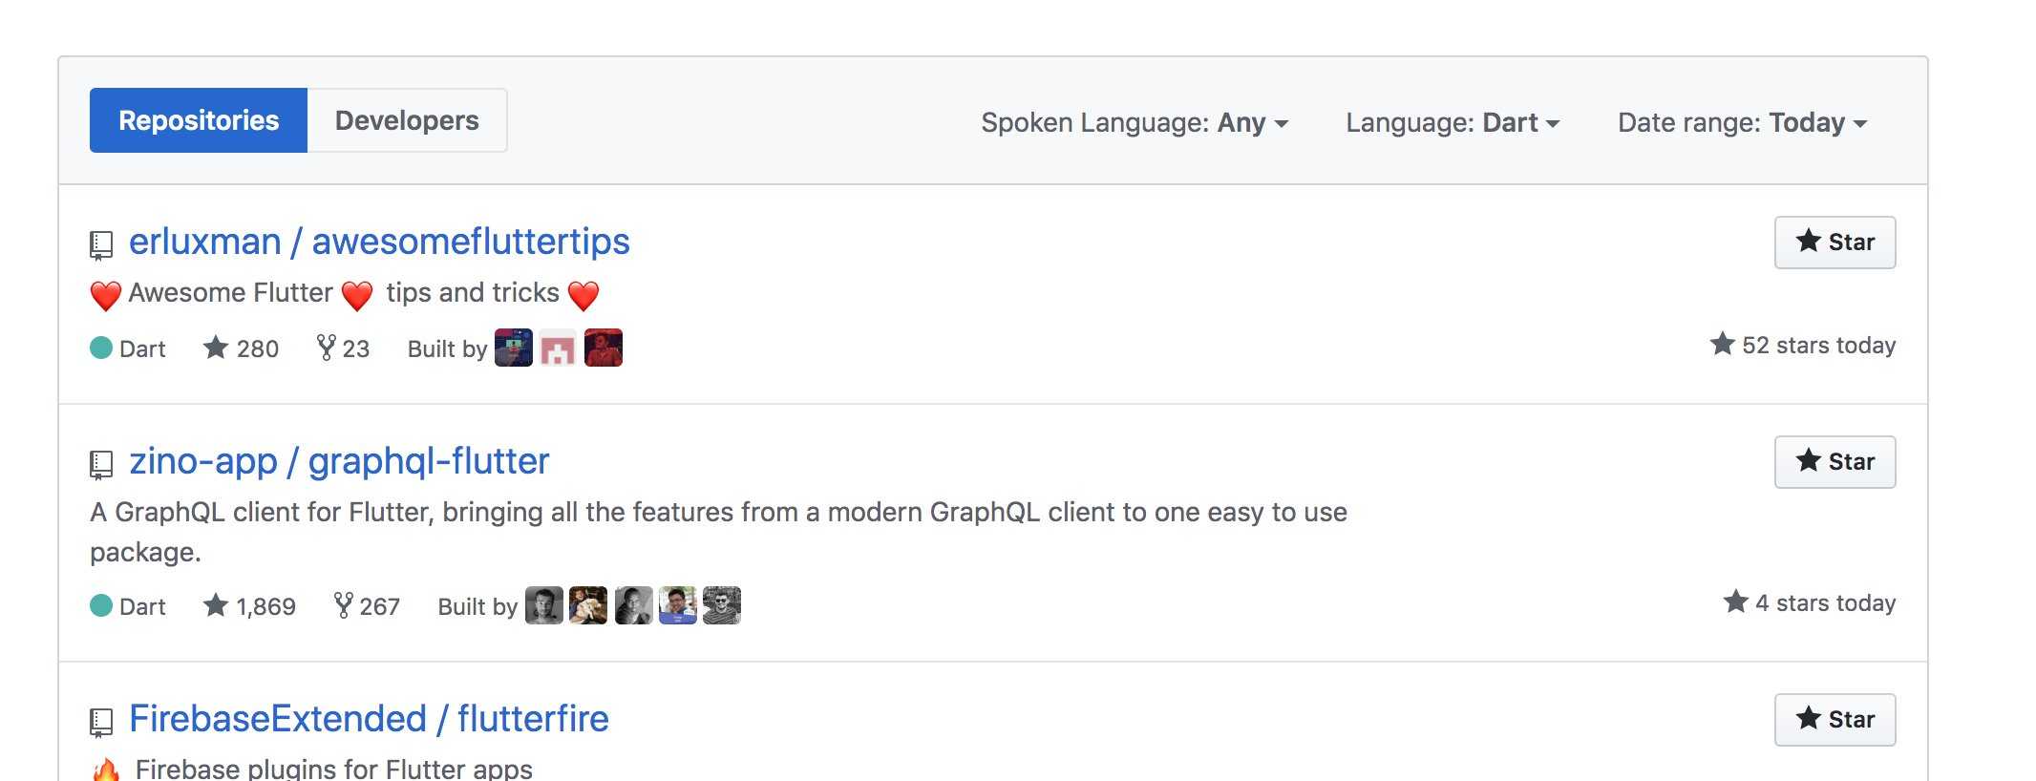The width and height of the screenshot is (2036, 781).
Task: View the 23 forks of awesomefluttertips
Action: click(x=343, y=348)
